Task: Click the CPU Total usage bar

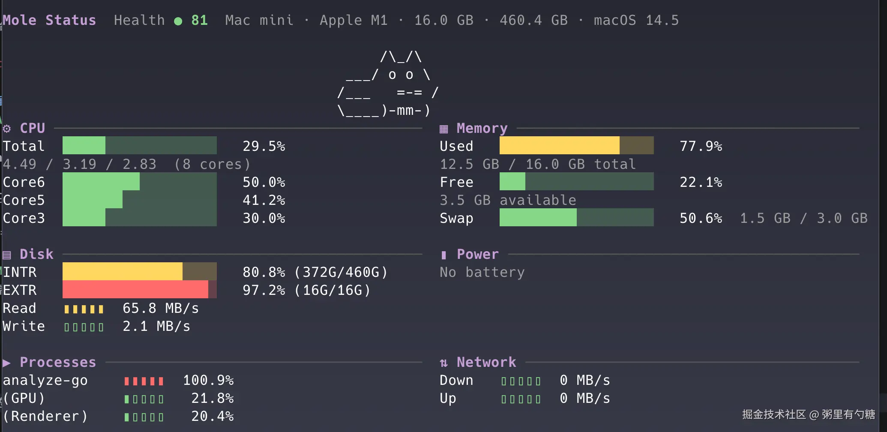Action: tap(139, 146)
